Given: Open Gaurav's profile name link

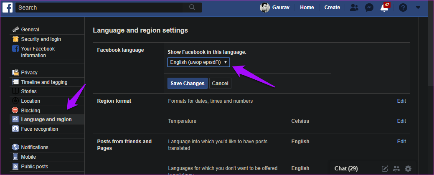Looking at the screenshot, I should click(x=281, y=8).
